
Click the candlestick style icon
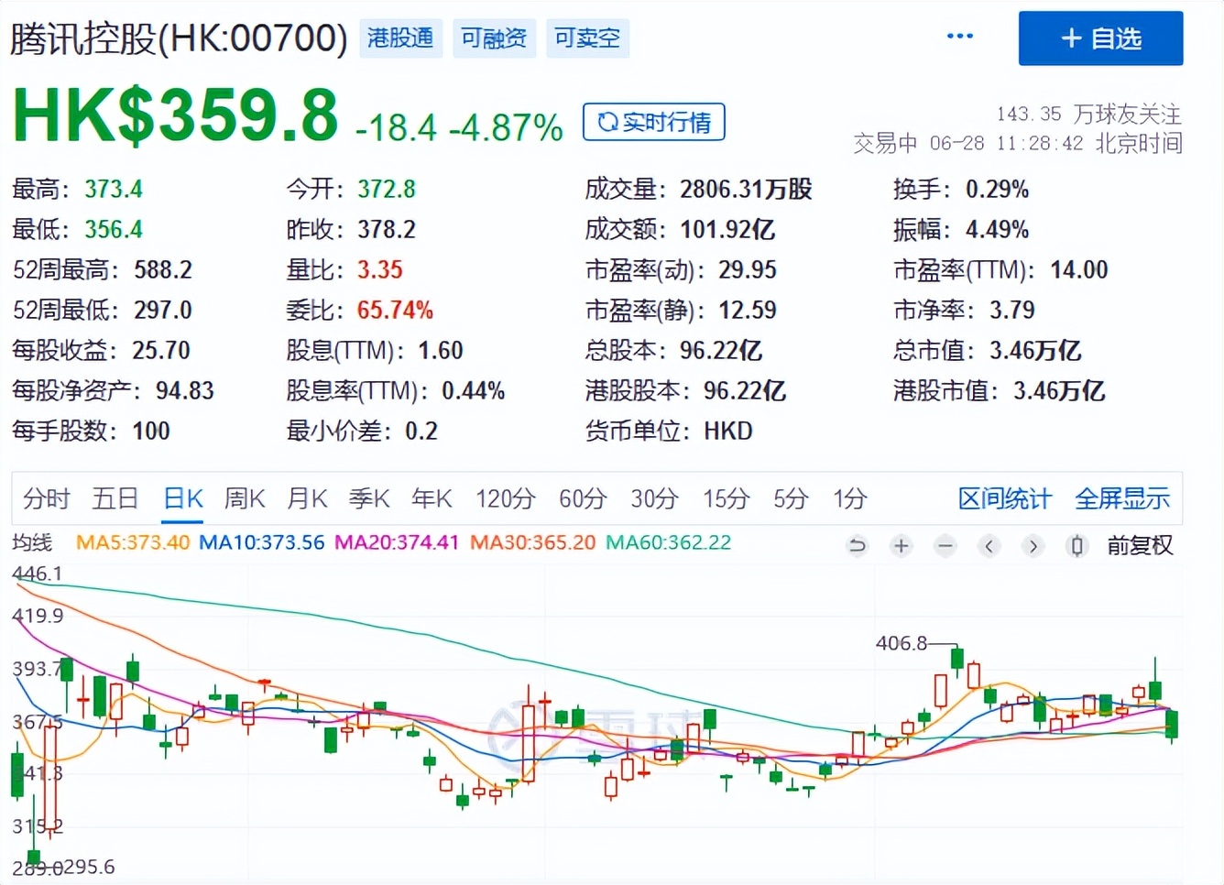click(1077, 546)
